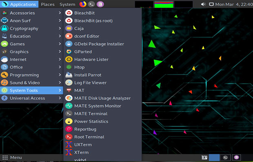The width and height of the screenshot is (253, 162).
Task: Launch BleachBit (as root) entry text
Action: pyautogui.click(x=93, y=21)
